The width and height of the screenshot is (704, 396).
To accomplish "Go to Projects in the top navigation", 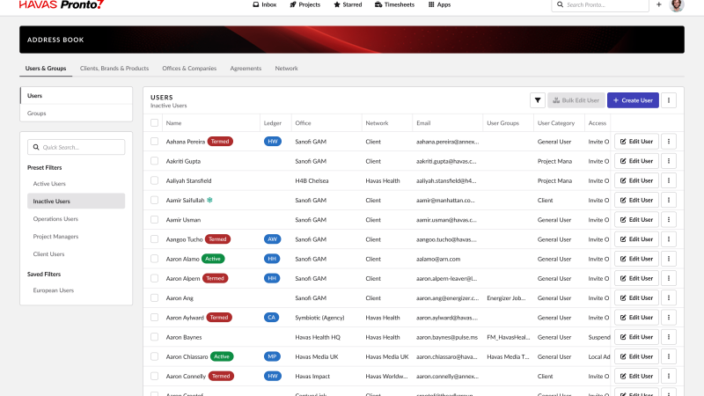I will coord(304,4).
